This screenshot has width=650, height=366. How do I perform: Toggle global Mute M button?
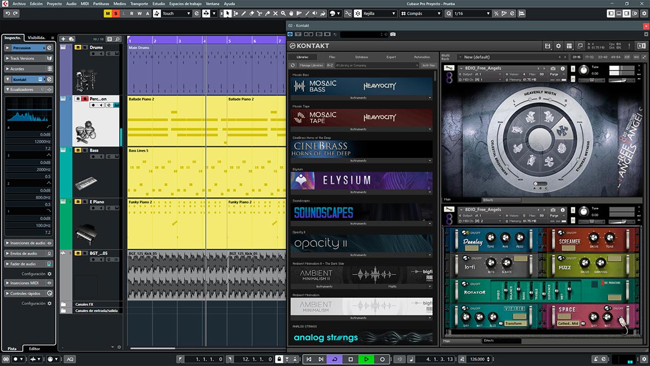coord(108,14)
